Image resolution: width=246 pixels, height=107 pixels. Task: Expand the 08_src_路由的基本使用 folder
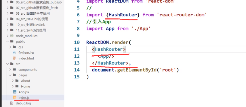tap(7, 13)
